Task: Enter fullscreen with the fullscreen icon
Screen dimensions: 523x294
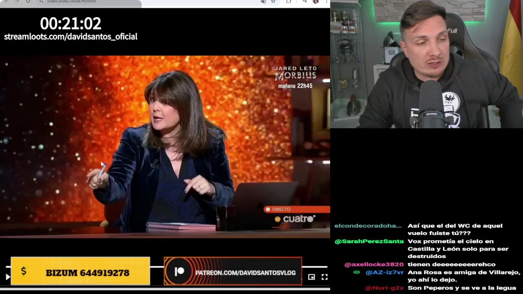Action: (x=324, y=277)
